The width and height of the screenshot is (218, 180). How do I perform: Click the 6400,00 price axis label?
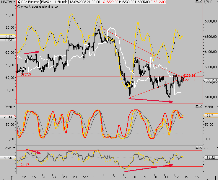(x=211, y=52)
